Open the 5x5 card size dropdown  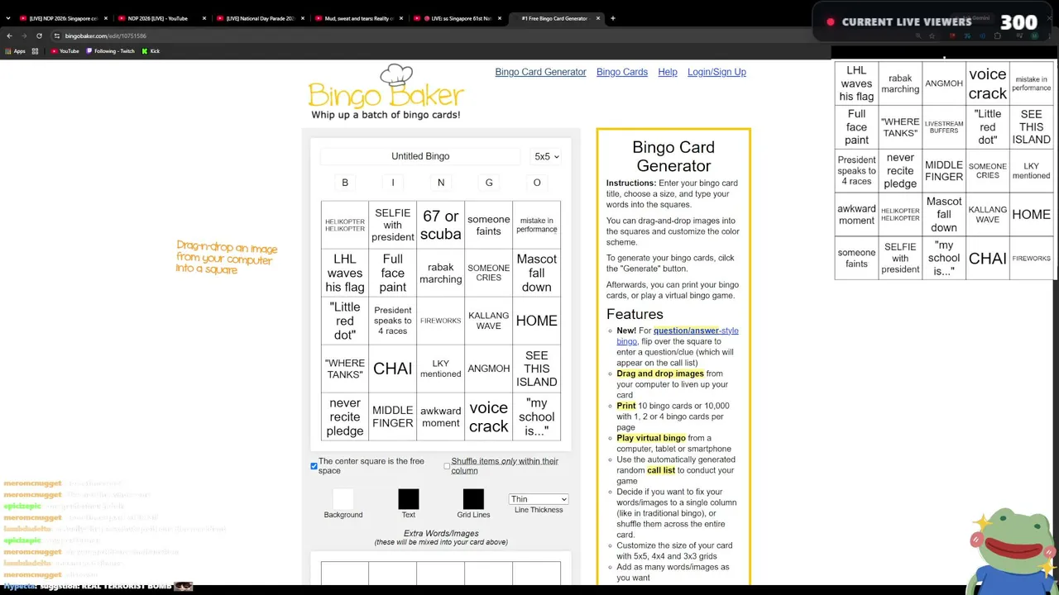546,156
